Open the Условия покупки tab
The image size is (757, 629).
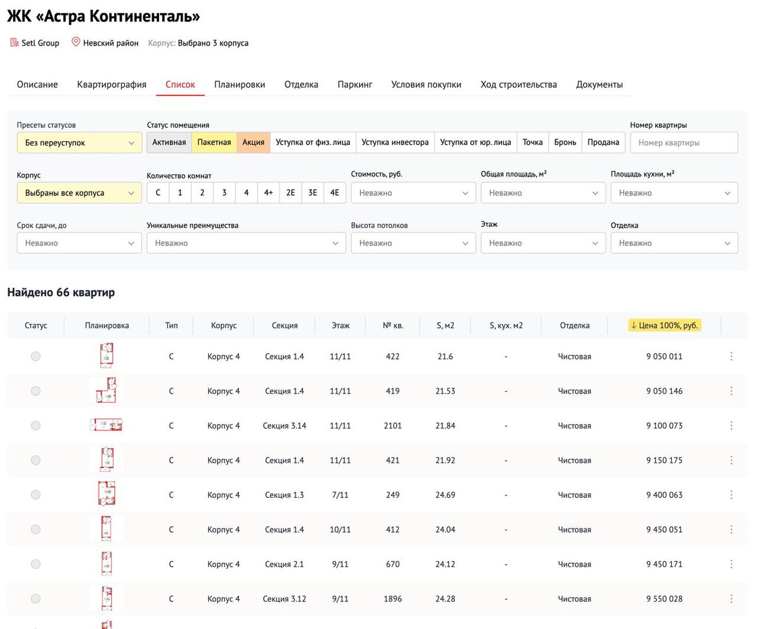(426, 84)
